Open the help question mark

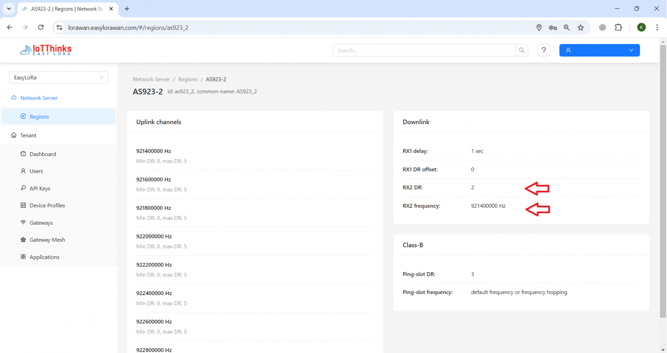pos(543,50)
